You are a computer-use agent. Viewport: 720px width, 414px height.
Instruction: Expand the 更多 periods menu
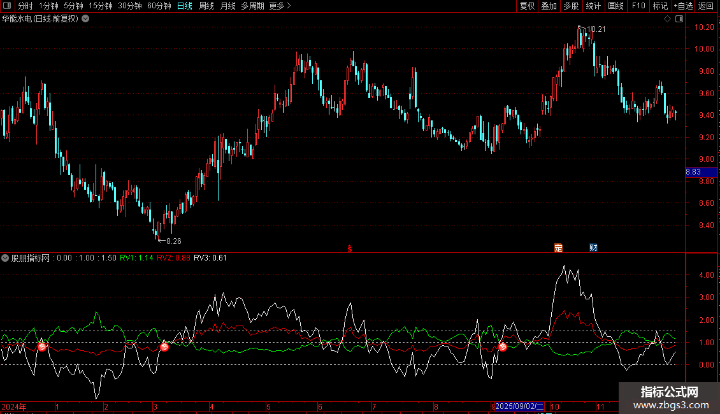click(280, 6)
